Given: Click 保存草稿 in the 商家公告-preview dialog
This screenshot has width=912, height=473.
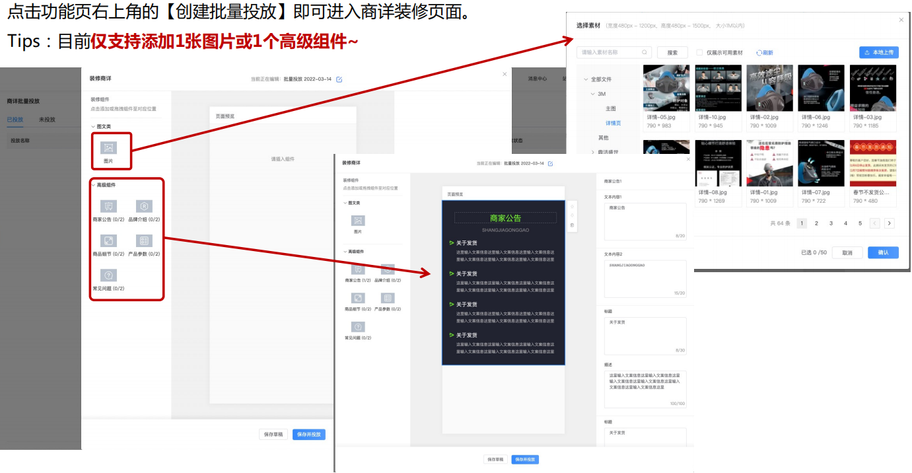Looking at the screenshot, I should pos(495,459).
